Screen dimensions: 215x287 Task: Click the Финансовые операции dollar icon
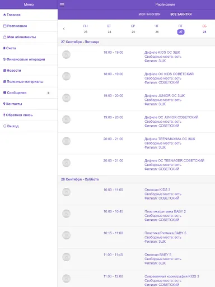point(4,59)
